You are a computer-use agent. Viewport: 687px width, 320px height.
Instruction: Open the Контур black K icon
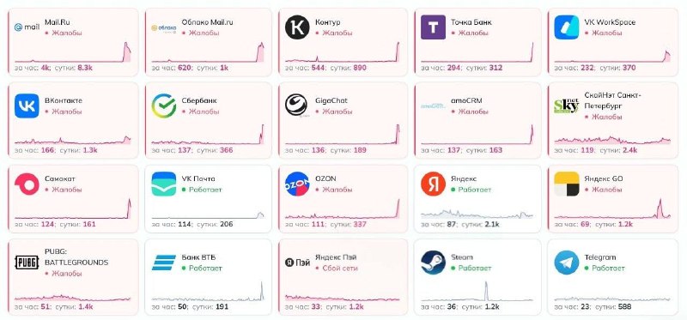(297, 27)
